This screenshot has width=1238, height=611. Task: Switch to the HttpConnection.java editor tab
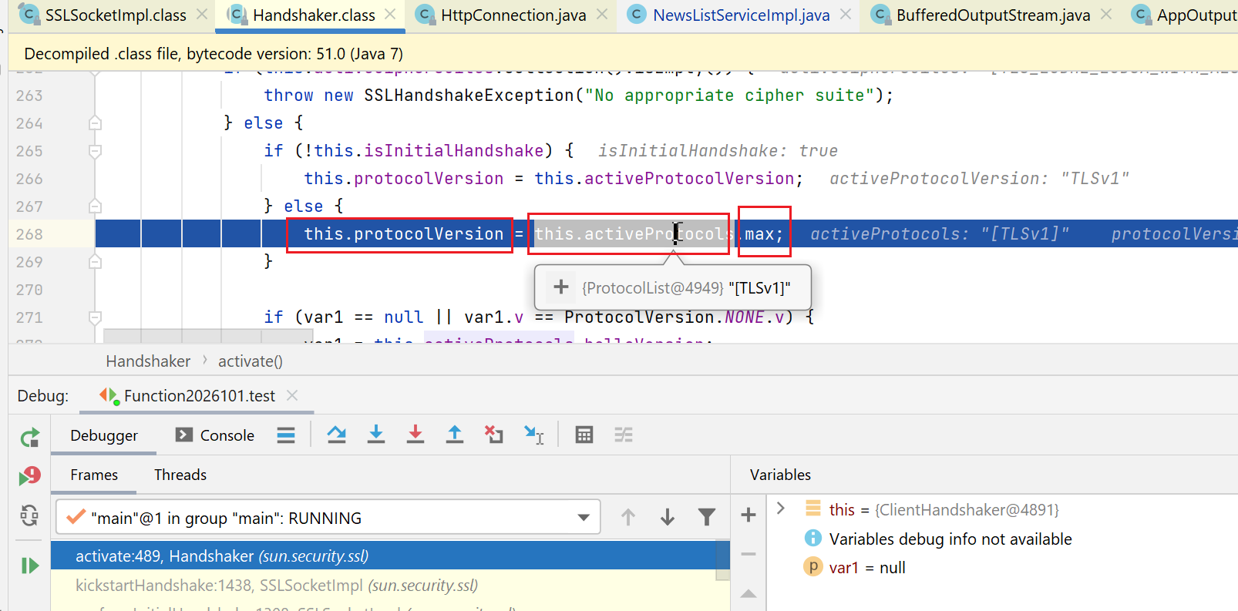(x=513, y=15)
